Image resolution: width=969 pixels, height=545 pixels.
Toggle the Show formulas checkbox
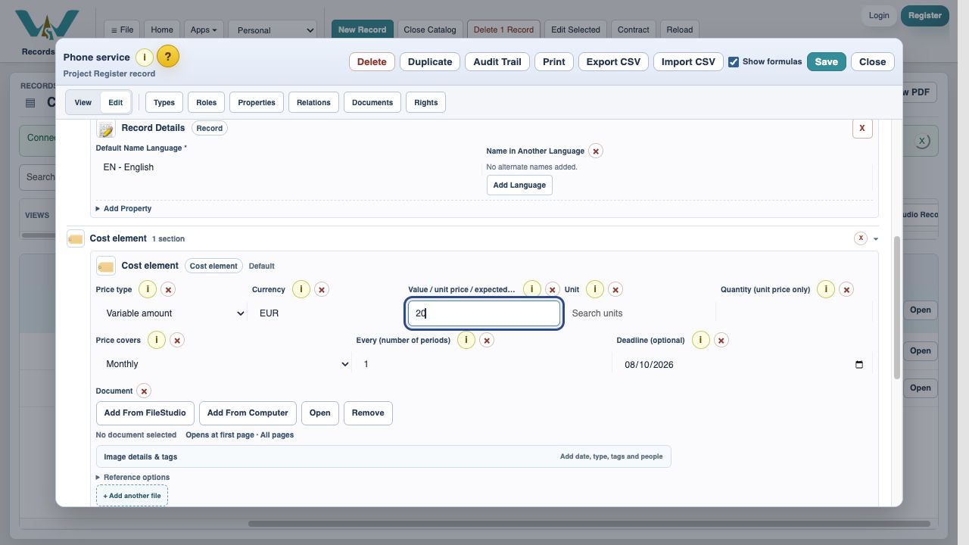pyautogui.click(x=734, y=62)
